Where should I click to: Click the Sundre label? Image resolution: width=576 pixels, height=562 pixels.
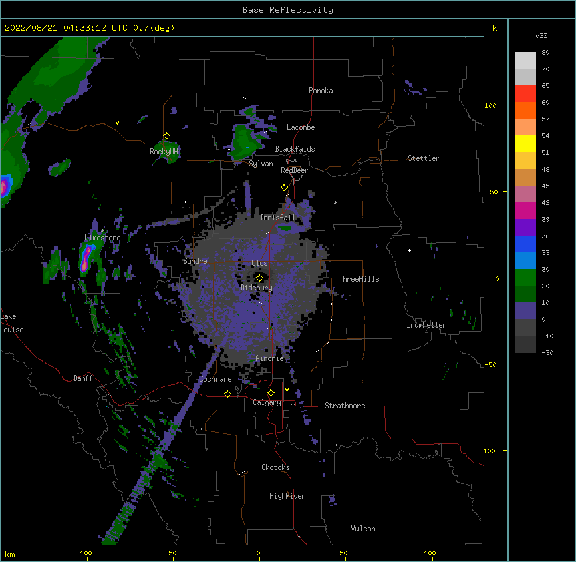195,261
